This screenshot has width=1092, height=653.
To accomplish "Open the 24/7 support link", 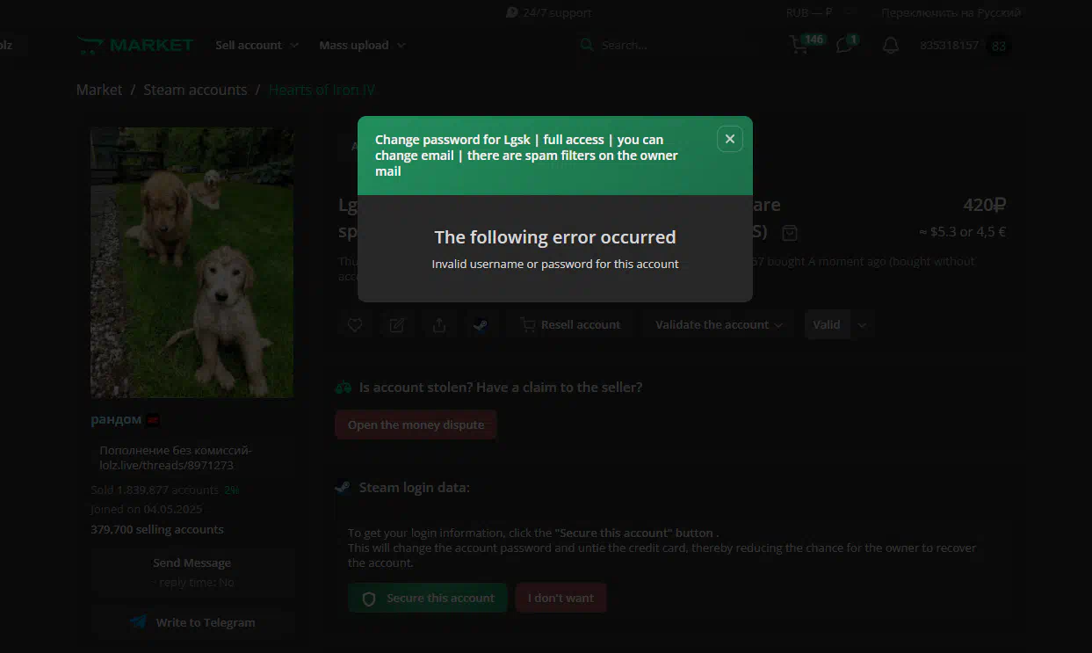I will point(548,13).
